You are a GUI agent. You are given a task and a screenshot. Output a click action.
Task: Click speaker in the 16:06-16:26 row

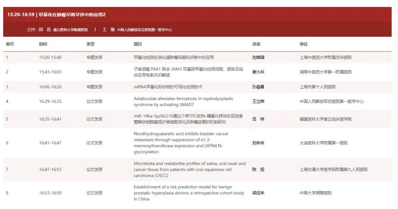point(258,87)
